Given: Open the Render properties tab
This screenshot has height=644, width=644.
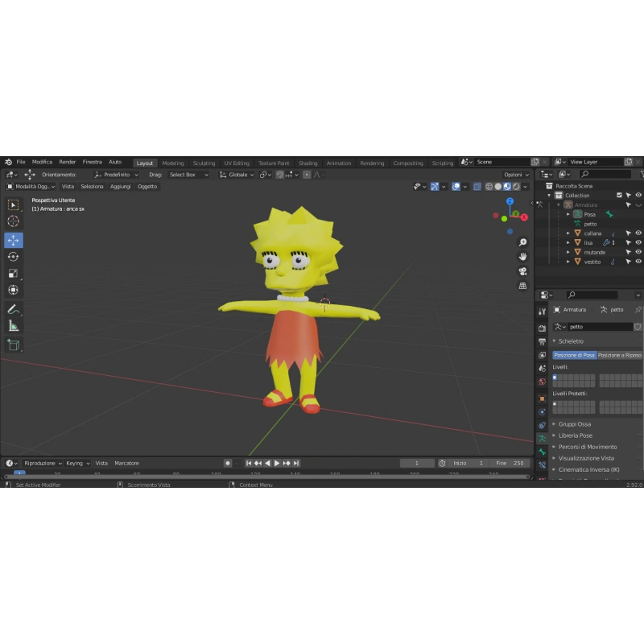Looking at the screenshot, I should (x=542, y=328).
